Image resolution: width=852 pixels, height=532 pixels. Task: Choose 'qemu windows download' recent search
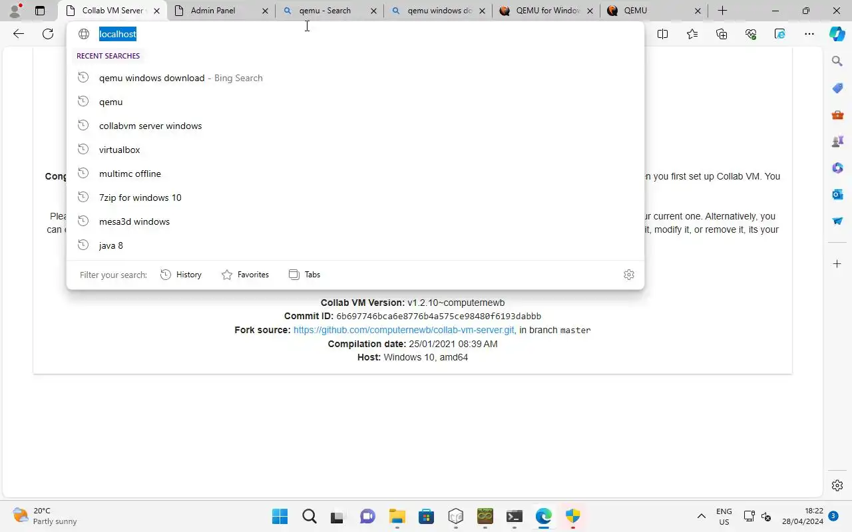pos(355,78)
